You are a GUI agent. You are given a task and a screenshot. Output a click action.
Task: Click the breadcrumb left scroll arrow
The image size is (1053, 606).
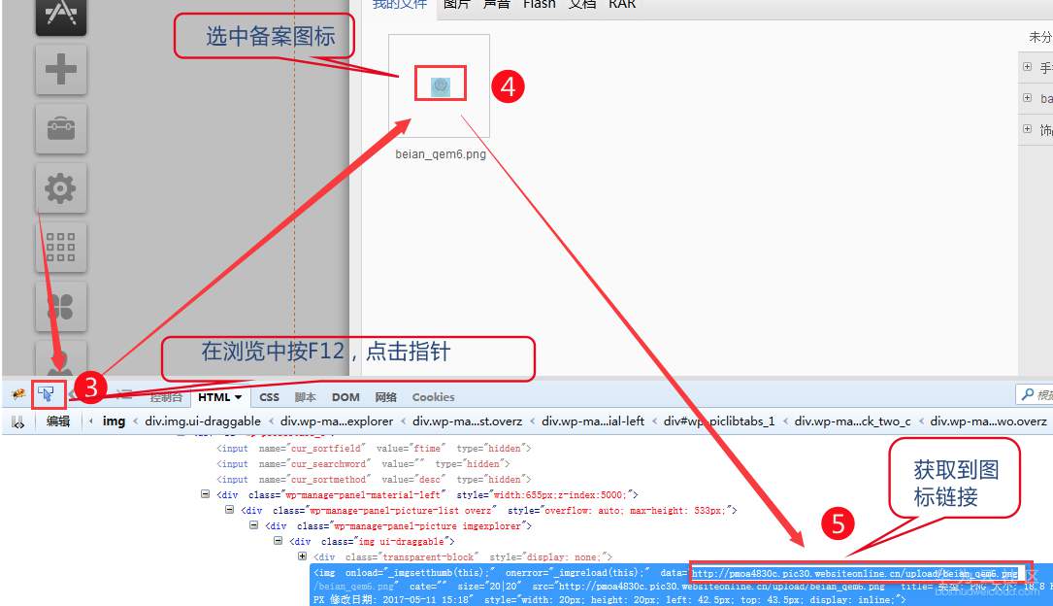point(91,421)
